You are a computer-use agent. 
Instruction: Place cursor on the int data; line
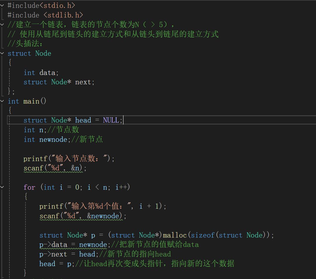(41, 72)
